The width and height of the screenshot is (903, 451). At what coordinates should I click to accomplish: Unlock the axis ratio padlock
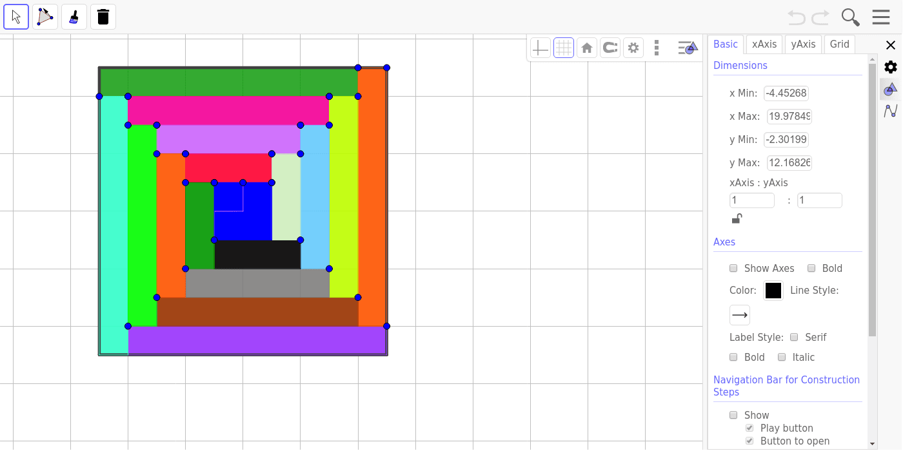[x=737, y=218]
